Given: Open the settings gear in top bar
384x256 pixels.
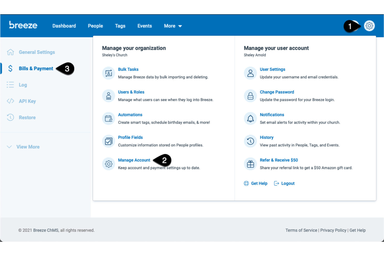Looking at the screenshot, I should pos(369,26).
